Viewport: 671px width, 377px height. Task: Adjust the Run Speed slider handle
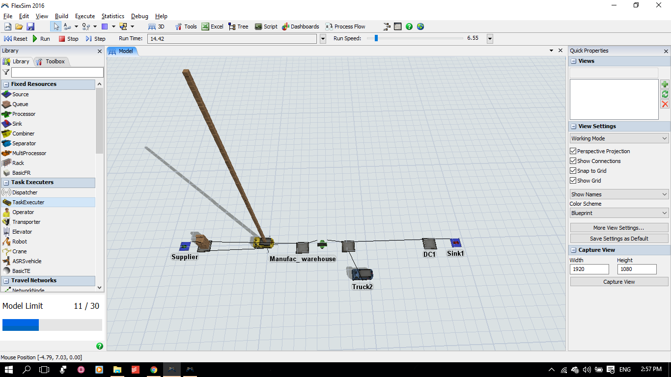point(376,38)
